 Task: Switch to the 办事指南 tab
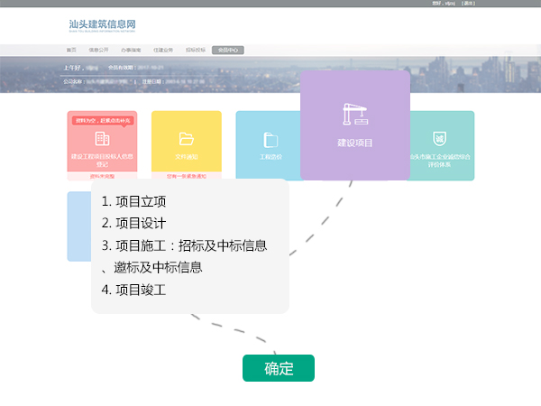pos(131,50)
